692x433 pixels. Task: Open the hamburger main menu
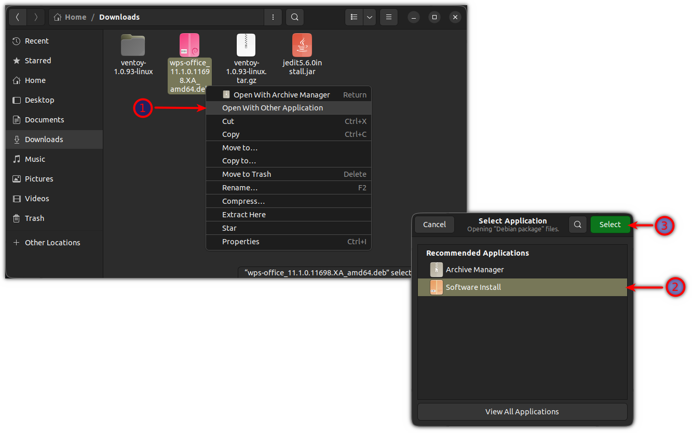388,17
